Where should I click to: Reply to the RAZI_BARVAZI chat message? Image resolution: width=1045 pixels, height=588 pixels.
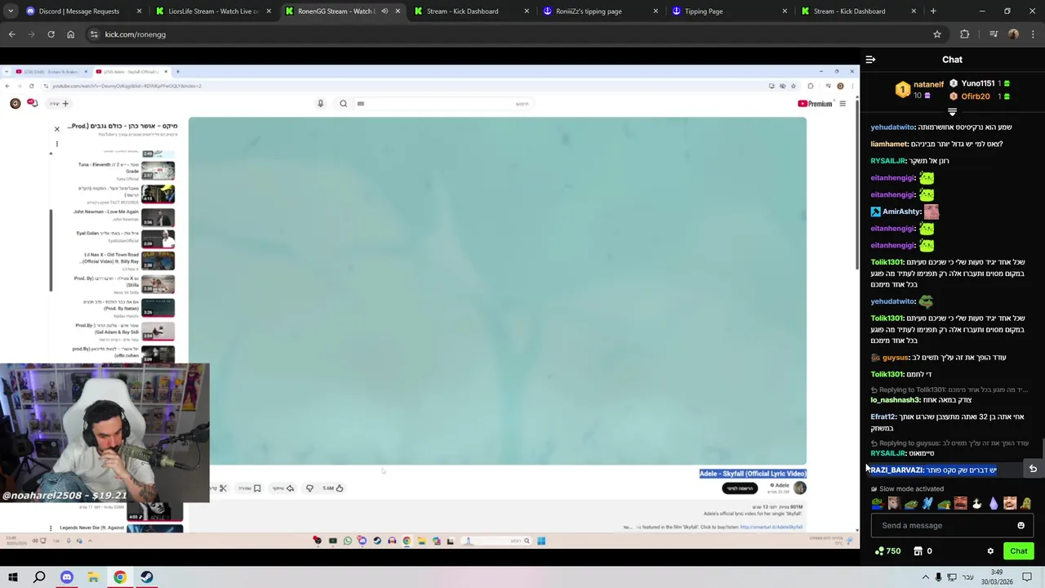(x=1033, y=469)
